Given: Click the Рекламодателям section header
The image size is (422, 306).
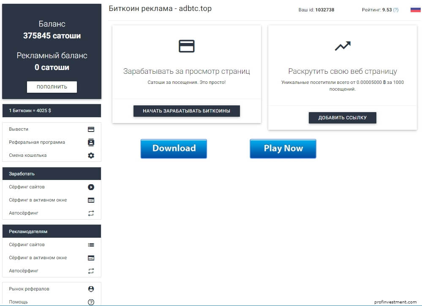Looking at the screenshot, I should tap(52, 231).
